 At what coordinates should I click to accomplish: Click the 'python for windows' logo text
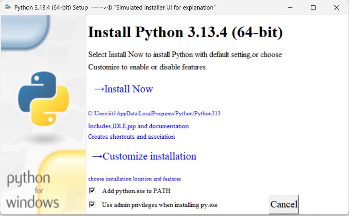coord(32,190)
